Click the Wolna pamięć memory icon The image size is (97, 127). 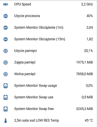(x=6, y=74)
